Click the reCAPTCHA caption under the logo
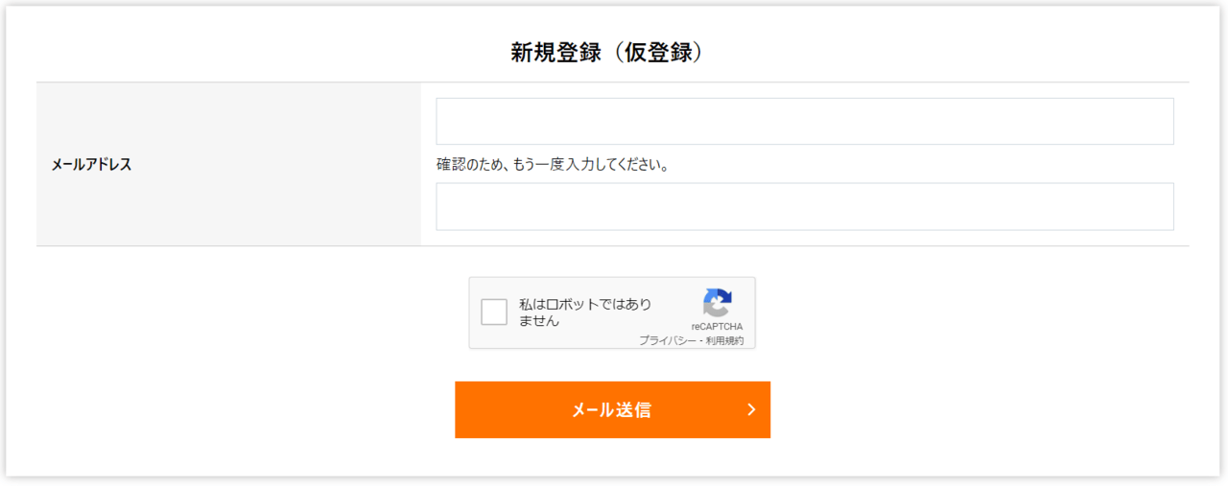 click(717, 327)
